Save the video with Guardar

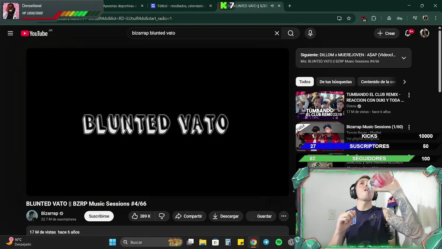click(261, 216)
